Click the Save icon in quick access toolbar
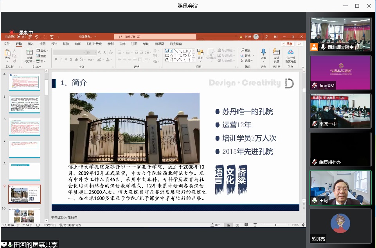The height and width of the screenshot is (248, 376). point(30,37)
